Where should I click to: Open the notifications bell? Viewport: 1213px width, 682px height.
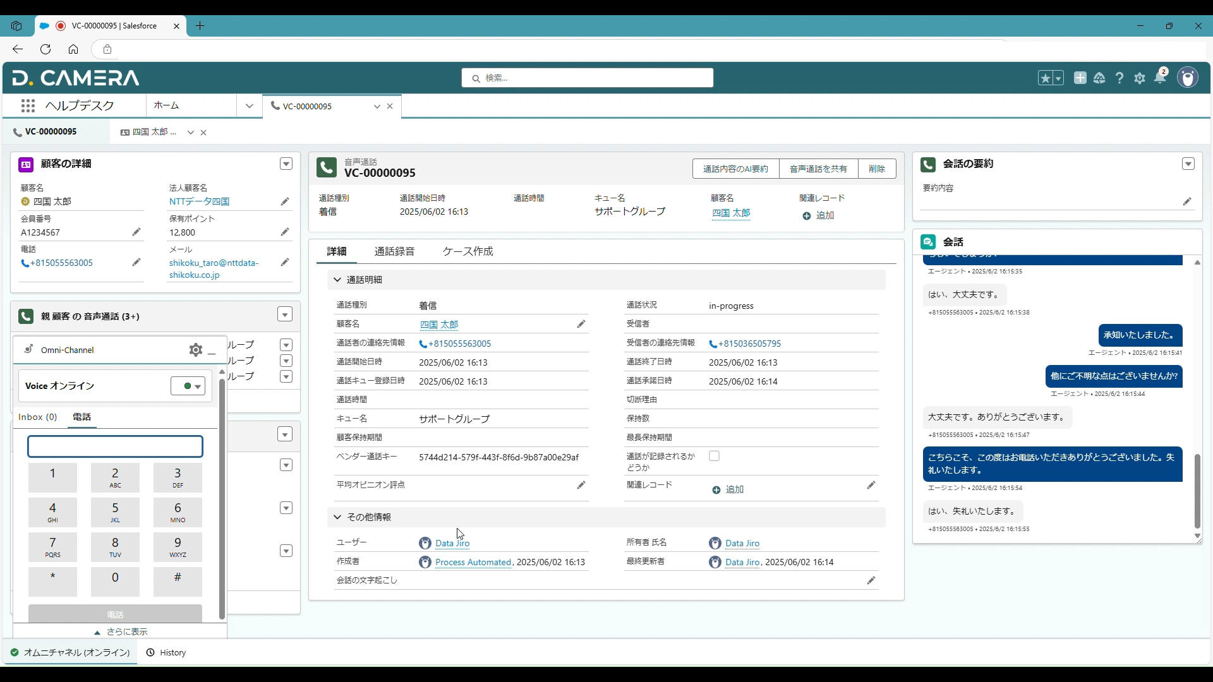tap(1161, 78)
